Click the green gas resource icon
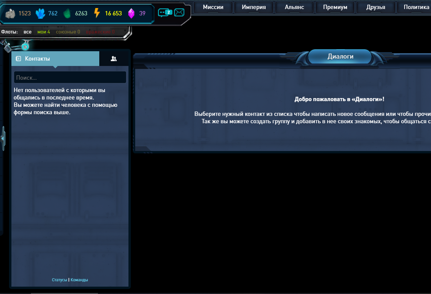 tap(67, 13)
